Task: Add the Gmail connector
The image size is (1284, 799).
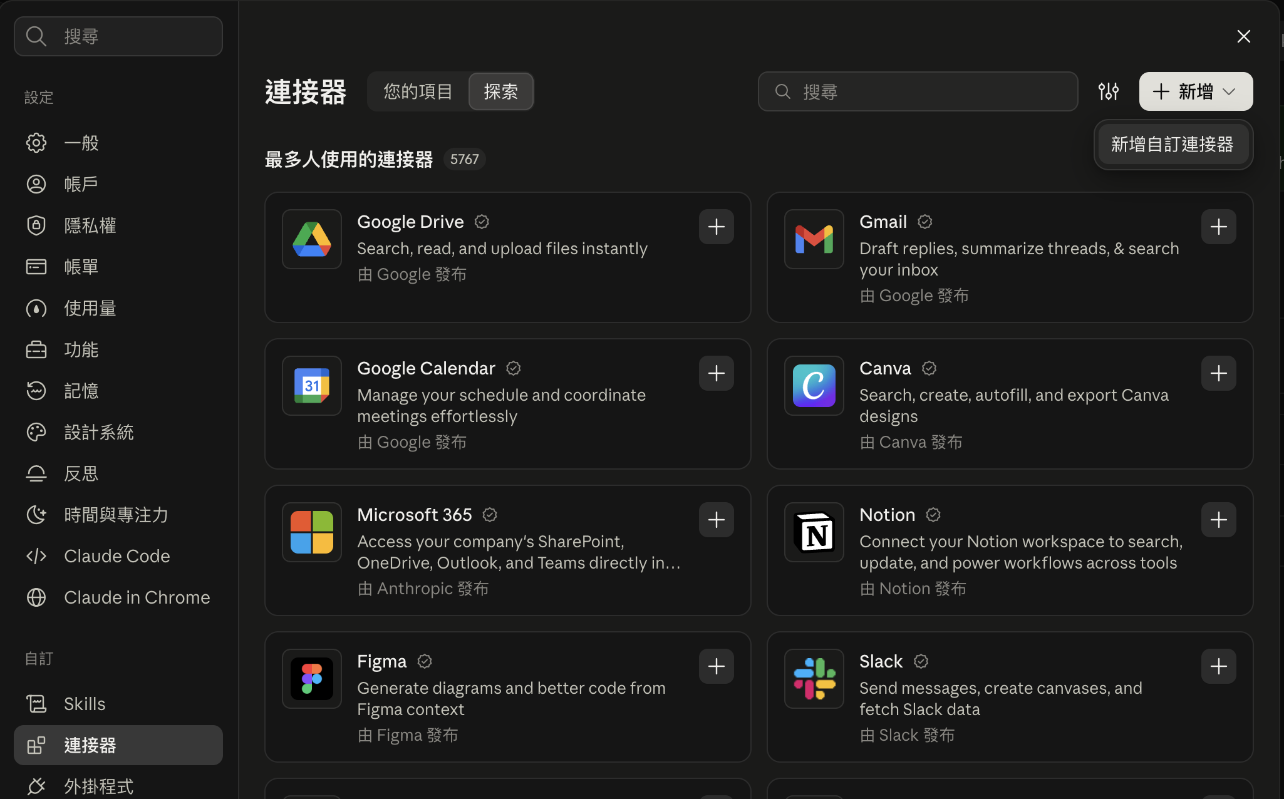Action: (1218, 227)
